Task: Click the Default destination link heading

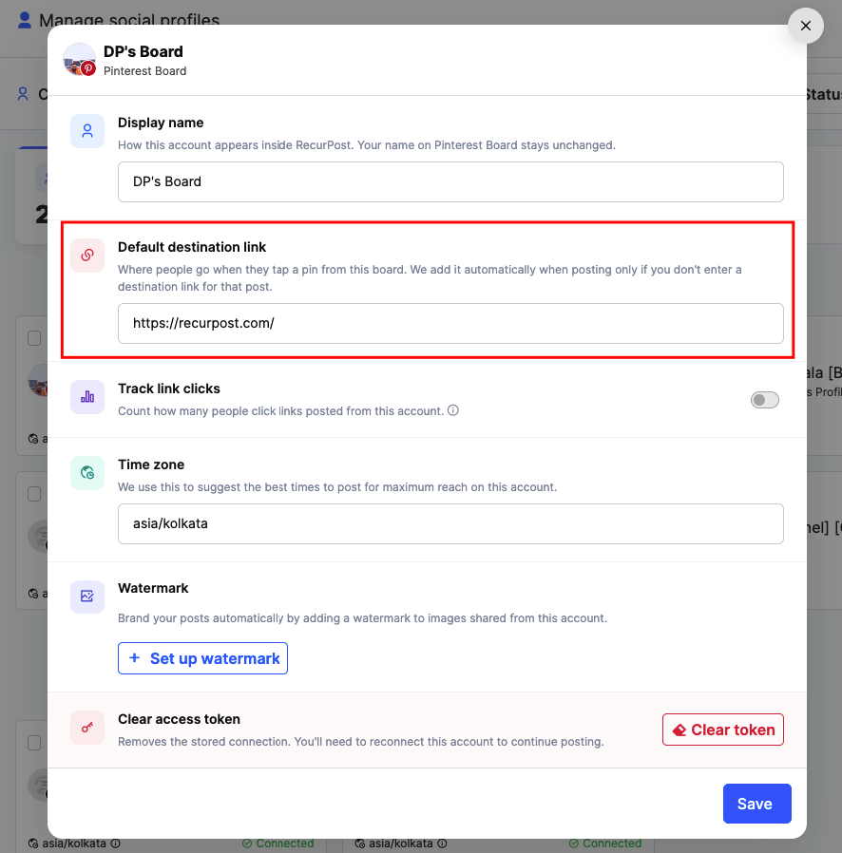Action: 192,247
